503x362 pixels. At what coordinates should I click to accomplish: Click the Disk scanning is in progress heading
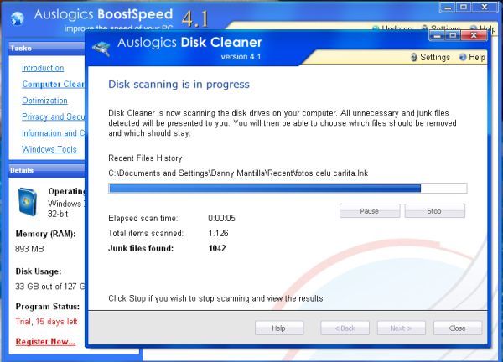(179, 85)
